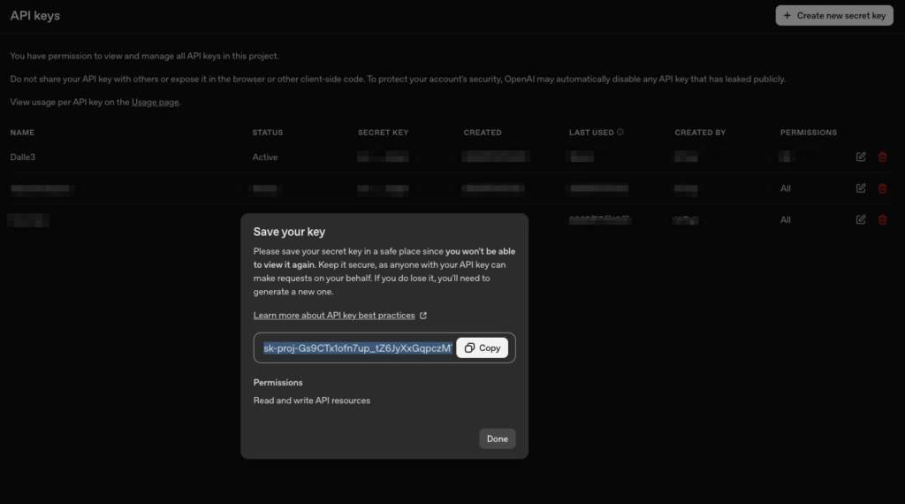Click the Created By column header

pyautogui.click(x=700, y=133)
